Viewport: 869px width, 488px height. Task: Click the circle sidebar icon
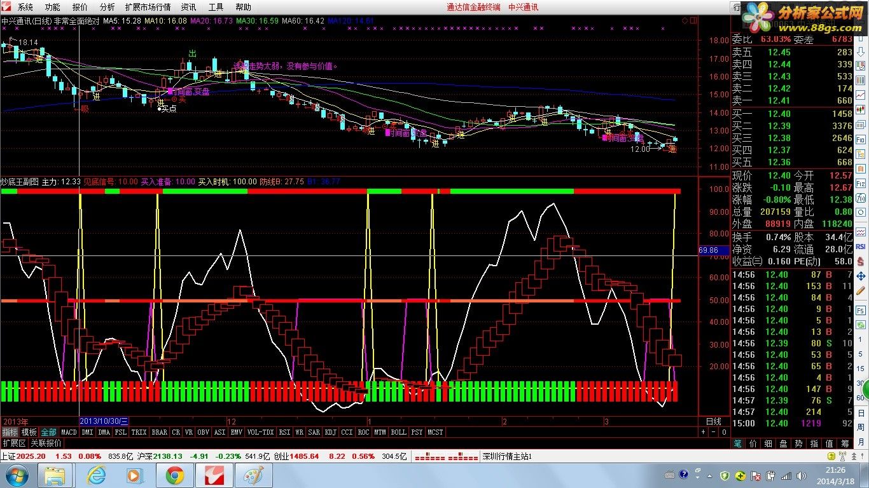click(x=861, y=212)
